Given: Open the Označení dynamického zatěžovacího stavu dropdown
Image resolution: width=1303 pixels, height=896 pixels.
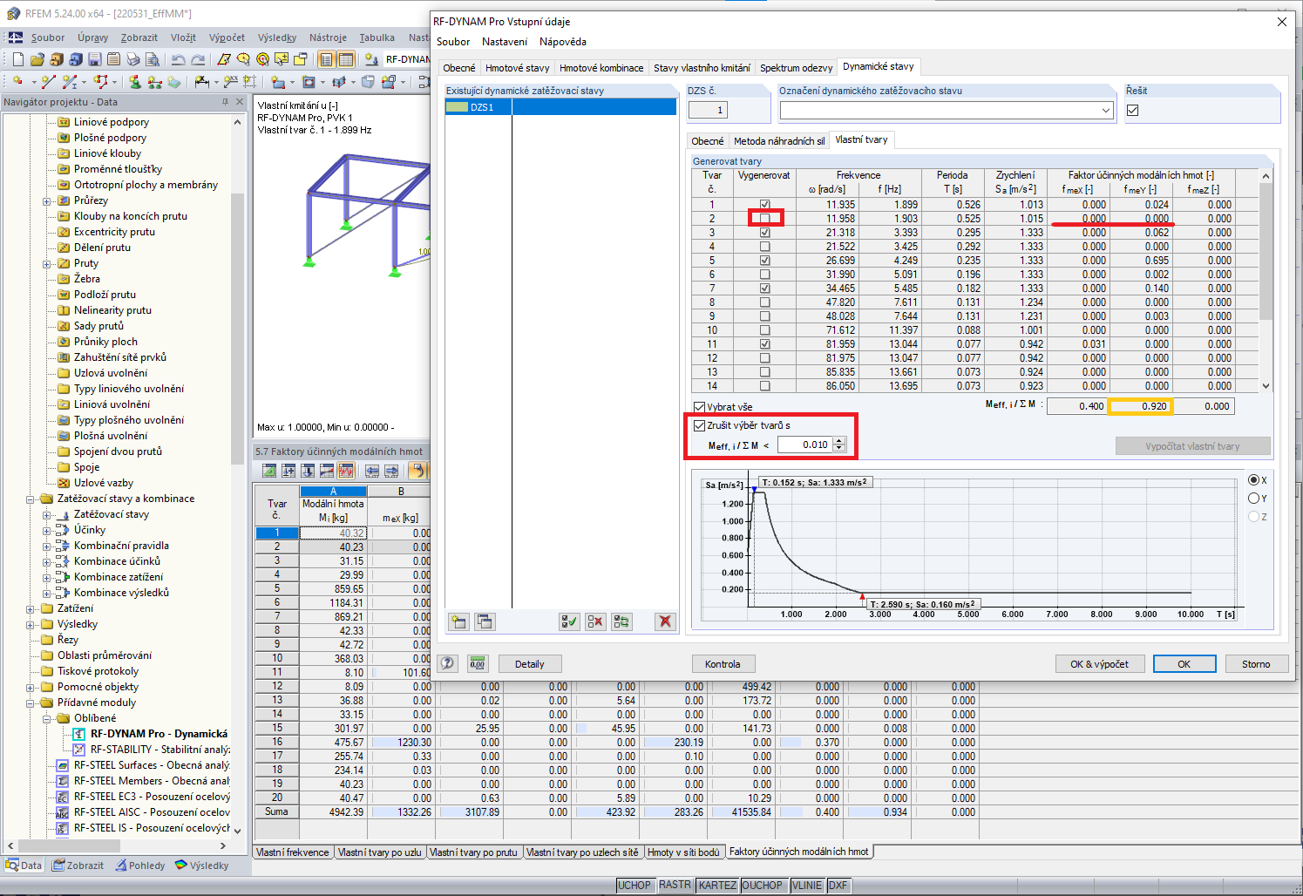Looking at the screenshot, I should [x=1105, y=111].
